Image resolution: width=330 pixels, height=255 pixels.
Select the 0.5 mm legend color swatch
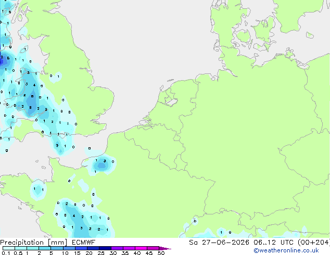[x=21, y=248]
